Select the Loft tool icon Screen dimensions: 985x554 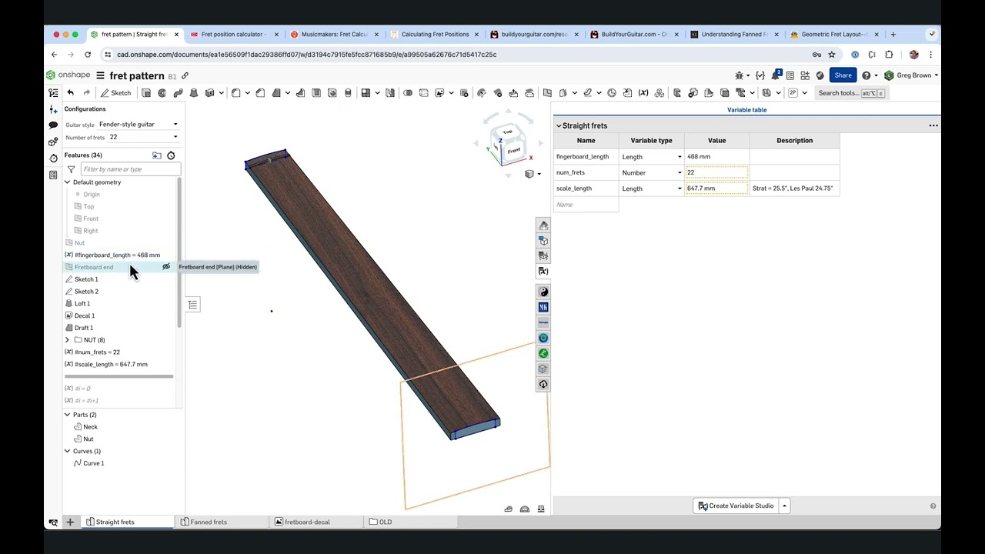click(x=194, y=93)
